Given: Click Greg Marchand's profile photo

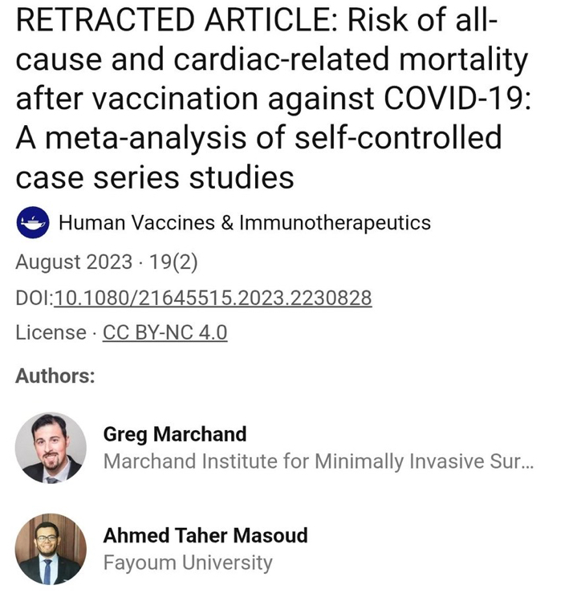Looking at the screenshot, I should coord(51,448).
